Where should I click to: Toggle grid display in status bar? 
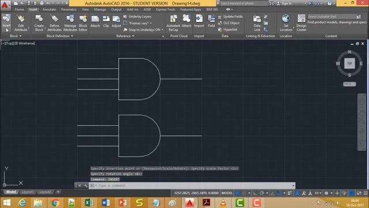coord(238,193)
